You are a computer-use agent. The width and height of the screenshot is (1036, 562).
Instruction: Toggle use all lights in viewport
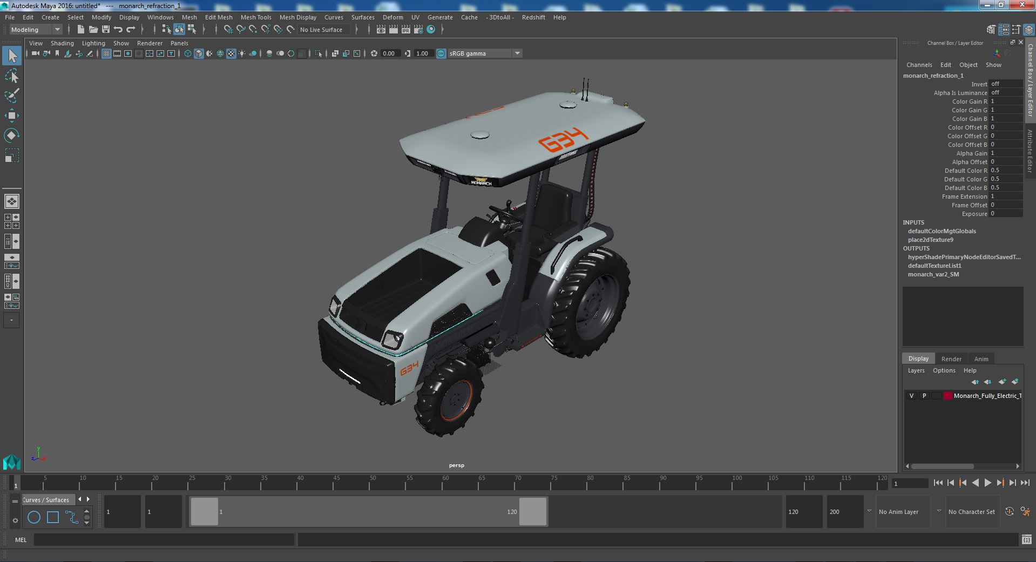[x=242, y=53]
